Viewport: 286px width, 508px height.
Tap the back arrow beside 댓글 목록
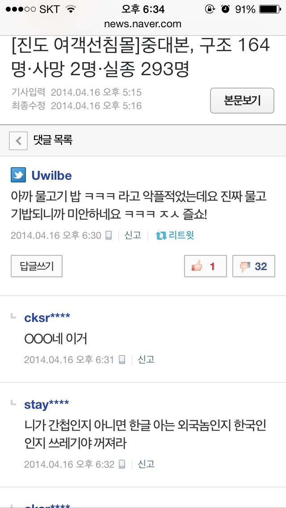tap(18, 141)
